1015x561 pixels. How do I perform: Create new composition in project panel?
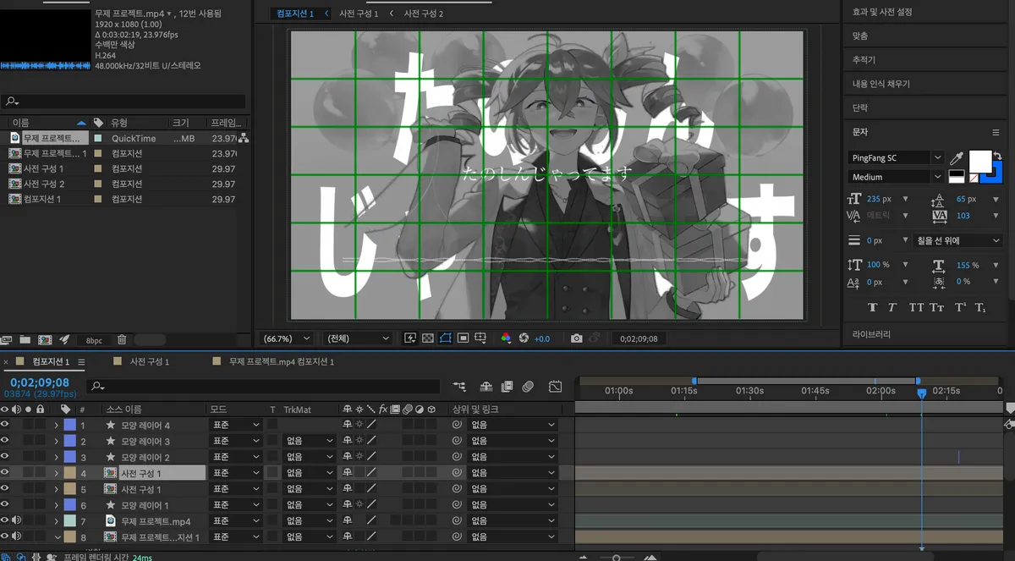[45, 339]
